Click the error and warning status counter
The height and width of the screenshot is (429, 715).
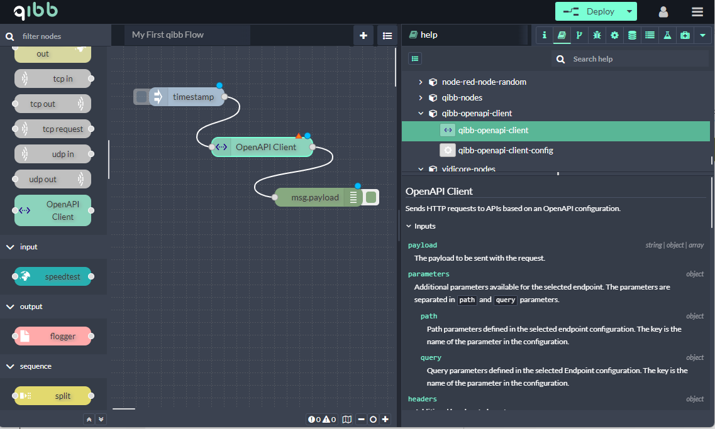(322, 420)
